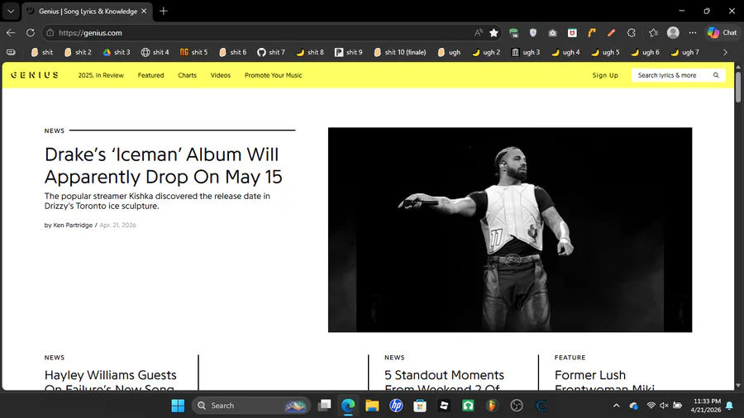This screenshot has height=418, width=744.
Task: Show hidden system tray icons chevron
Action: (616, 406)
